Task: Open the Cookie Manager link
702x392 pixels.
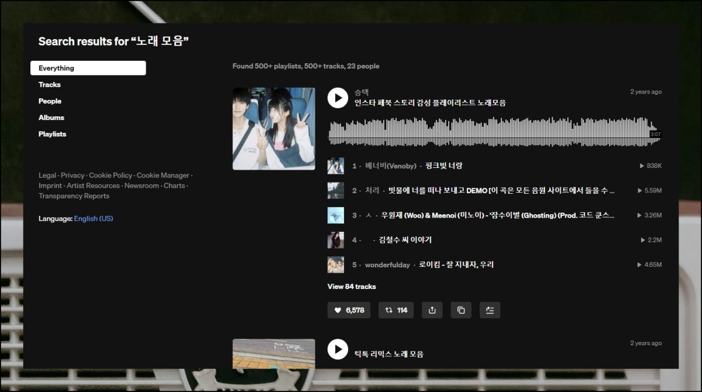Action: point(163,176)
